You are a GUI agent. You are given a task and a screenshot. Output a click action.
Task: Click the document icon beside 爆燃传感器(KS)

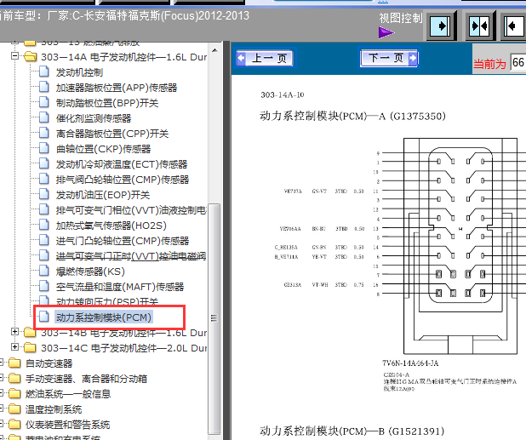pyautogui.click(x=44, y=271)
